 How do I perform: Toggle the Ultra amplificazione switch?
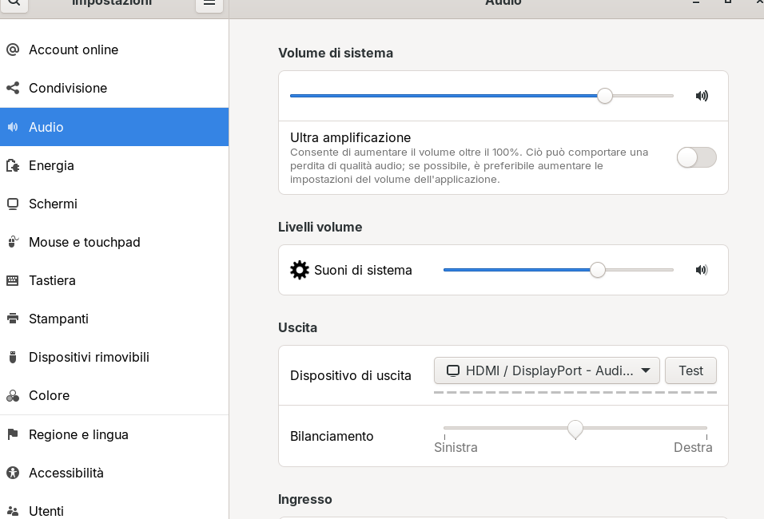coord(696,157)
